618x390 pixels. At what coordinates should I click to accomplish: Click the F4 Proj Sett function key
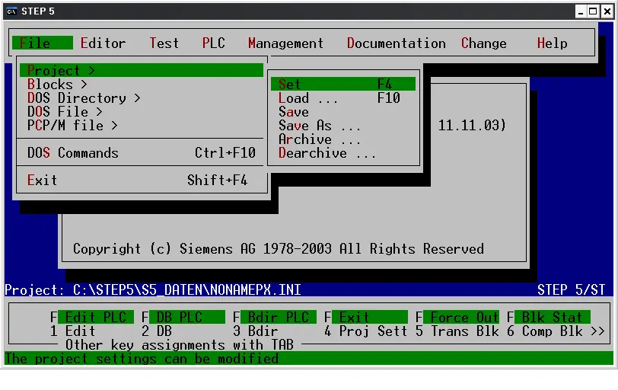pos(366,331)
